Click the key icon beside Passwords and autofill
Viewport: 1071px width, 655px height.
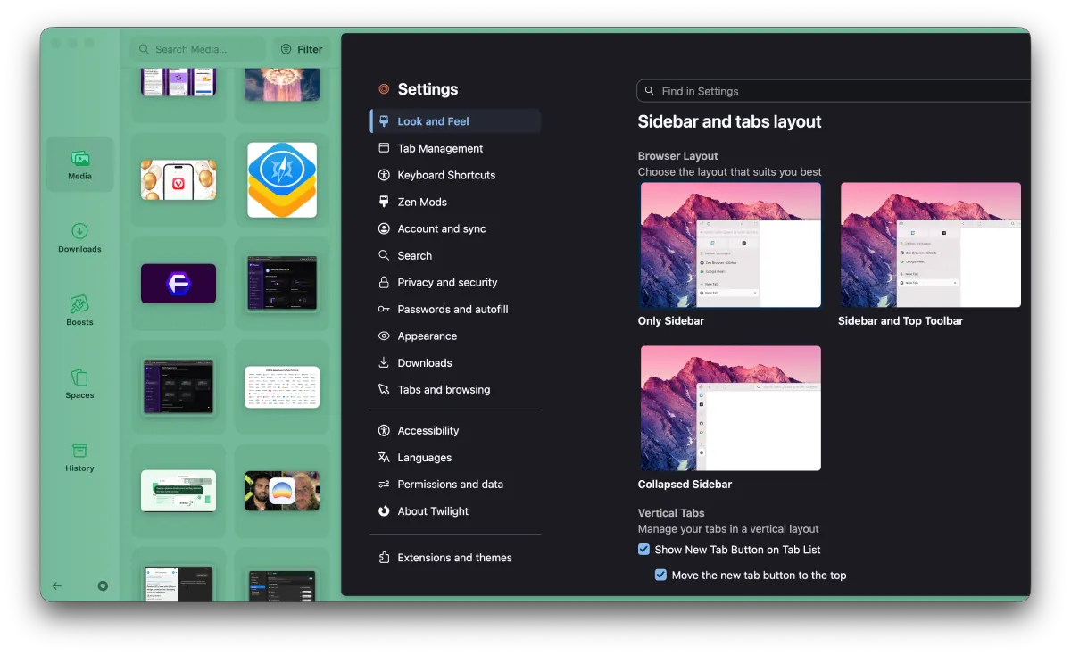click(x=384, y=309)
